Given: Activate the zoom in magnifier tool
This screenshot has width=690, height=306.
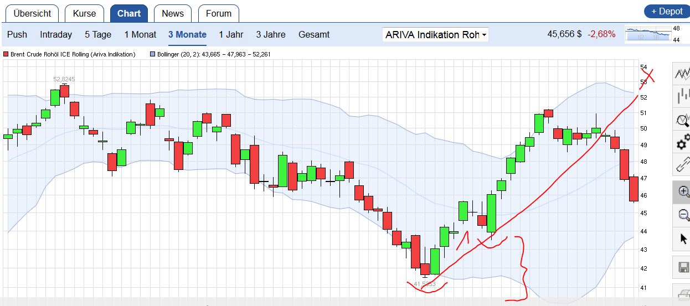Looking at the screenshot, I should [x=682, y=192].
